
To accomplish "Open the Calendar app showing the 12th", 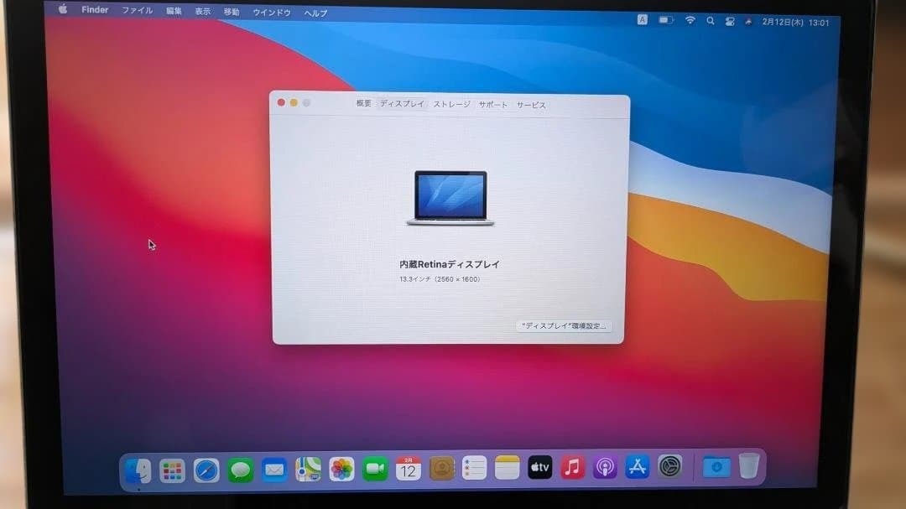I will click(x=408, y=470).
